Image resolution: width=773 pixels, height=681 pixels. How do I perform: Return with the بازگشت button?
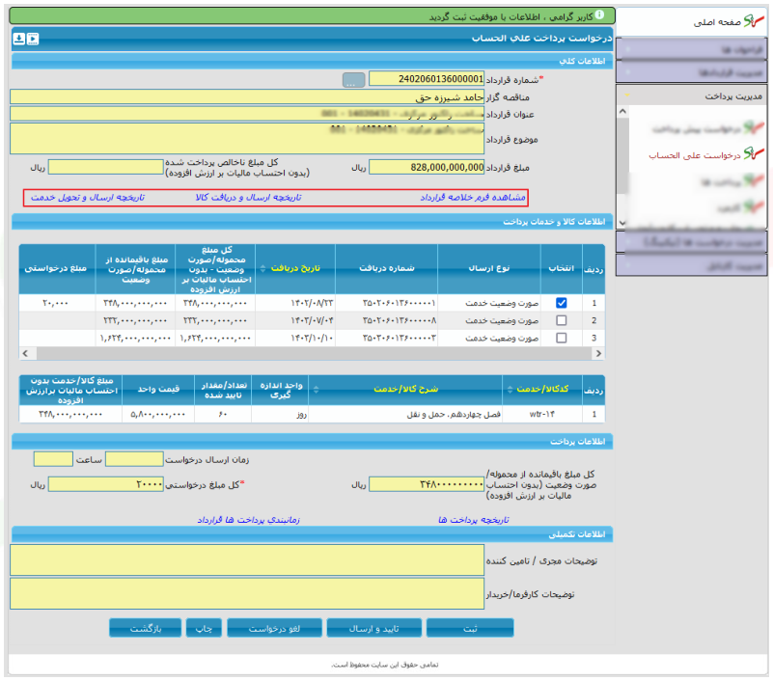coord(146,628)
